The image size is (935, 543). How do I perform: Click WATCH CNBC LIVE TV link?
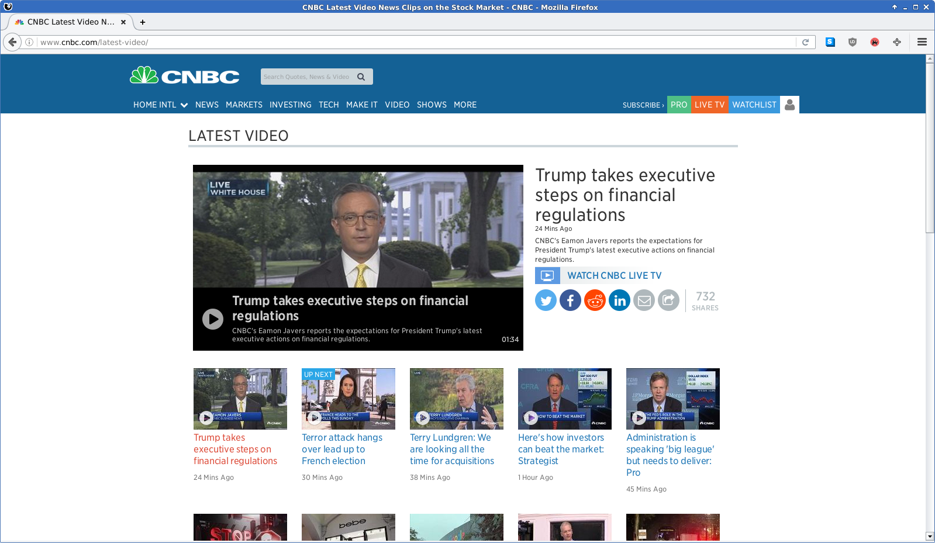point(615,275)
